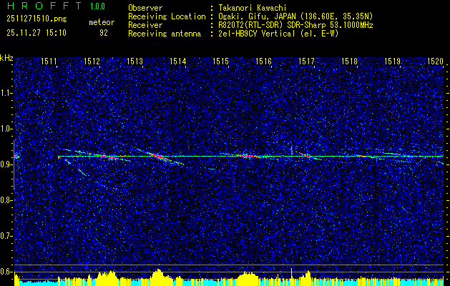Click time marker 1513
The width and height of the screenshot is (450, 286).
134,61
